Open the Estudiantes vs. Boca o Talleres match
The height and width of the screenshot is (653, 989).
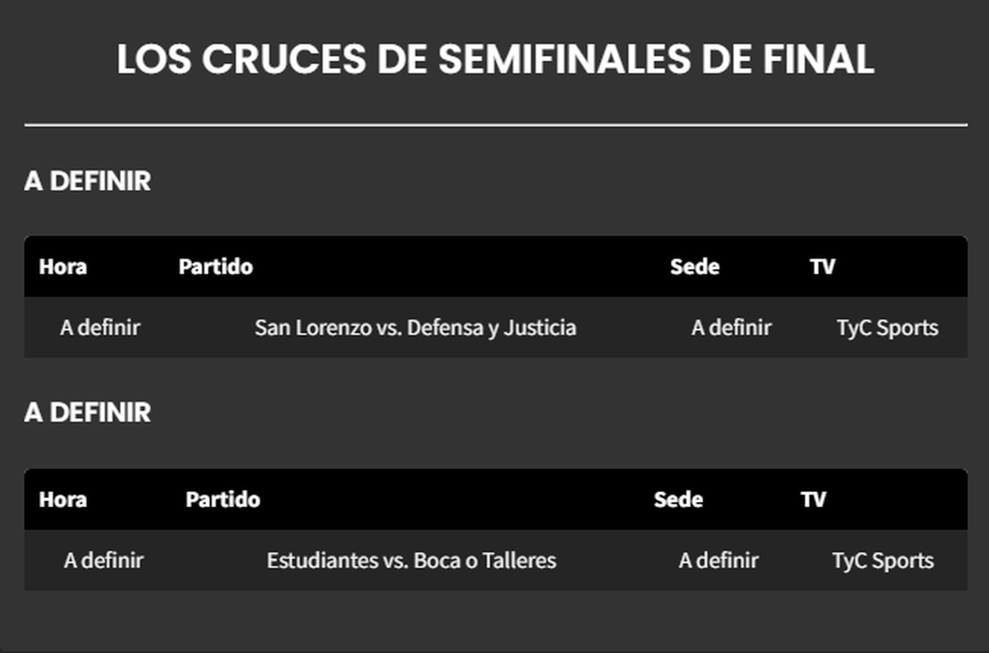[x=411, y=561]
